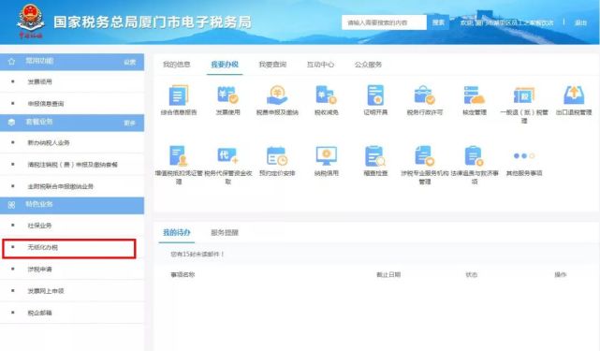Click star icon beside 常用功能

pyautogui.click(x=11, y=61)
